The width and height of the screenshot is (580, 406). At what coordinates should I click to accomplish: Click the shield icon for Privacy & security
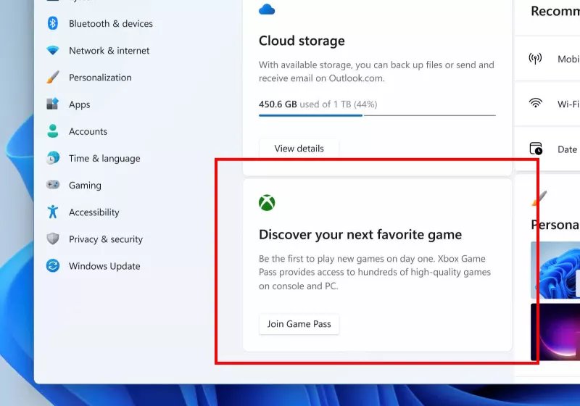tap(53, 239)
